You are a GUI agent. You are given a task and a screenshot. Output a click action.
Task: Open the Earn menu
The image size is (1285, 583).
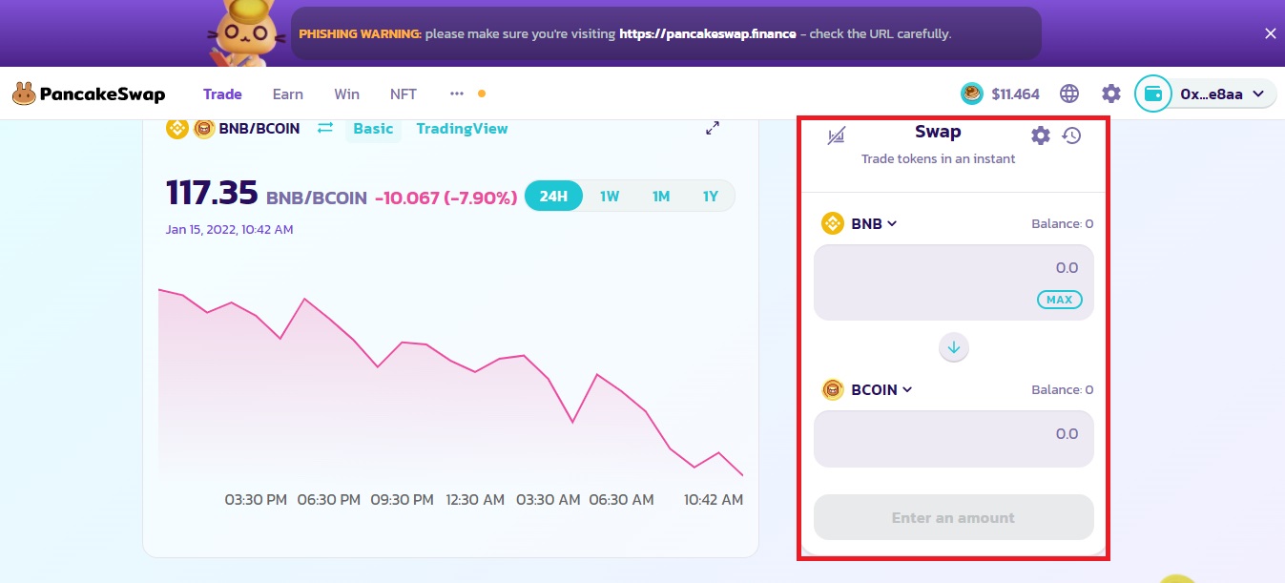tap(288, 94)
